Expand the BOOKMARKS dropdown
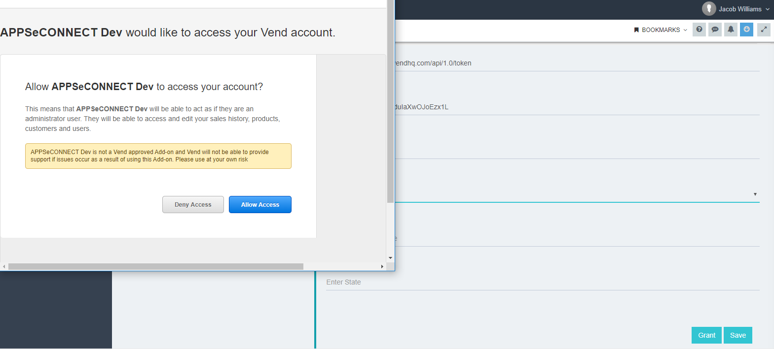774x349 pixels. click(661, 30)
